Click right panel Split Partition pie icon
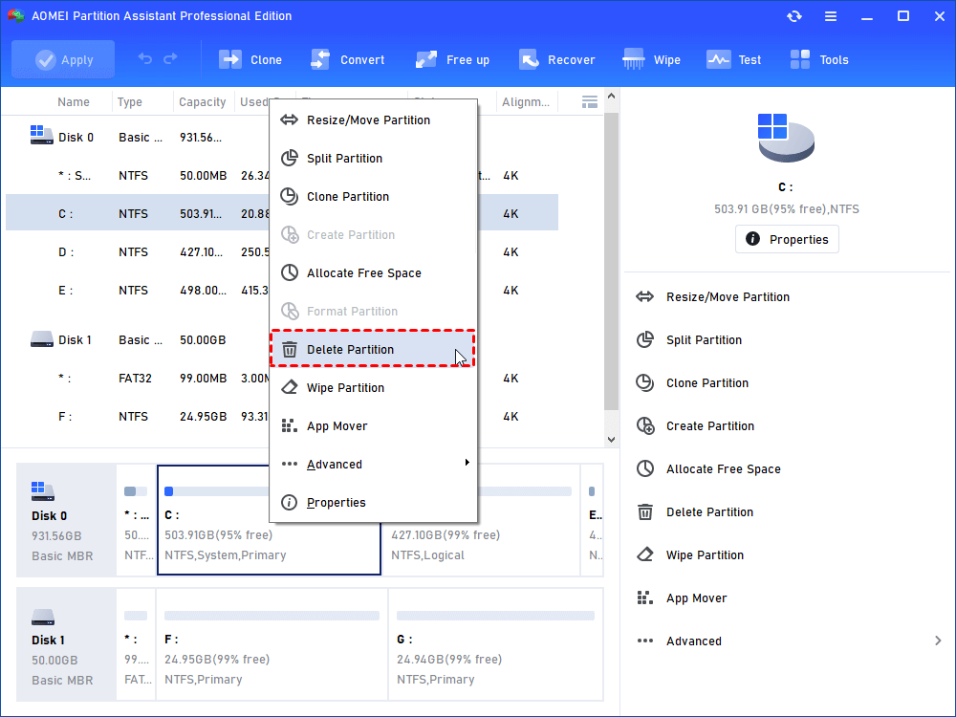 point(645,339)
